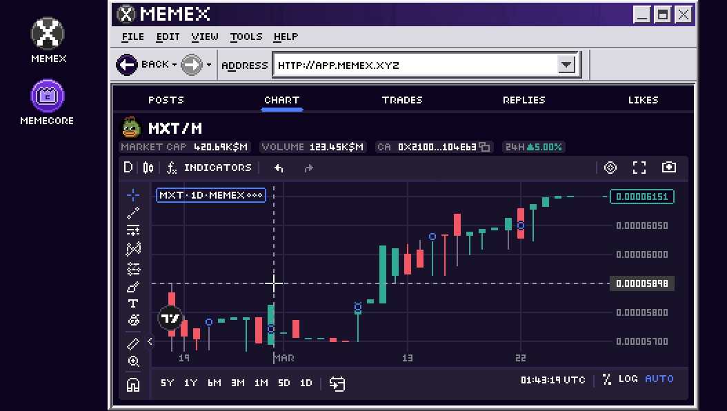Open the address bar dropdown arrow

tap(566, 65)
